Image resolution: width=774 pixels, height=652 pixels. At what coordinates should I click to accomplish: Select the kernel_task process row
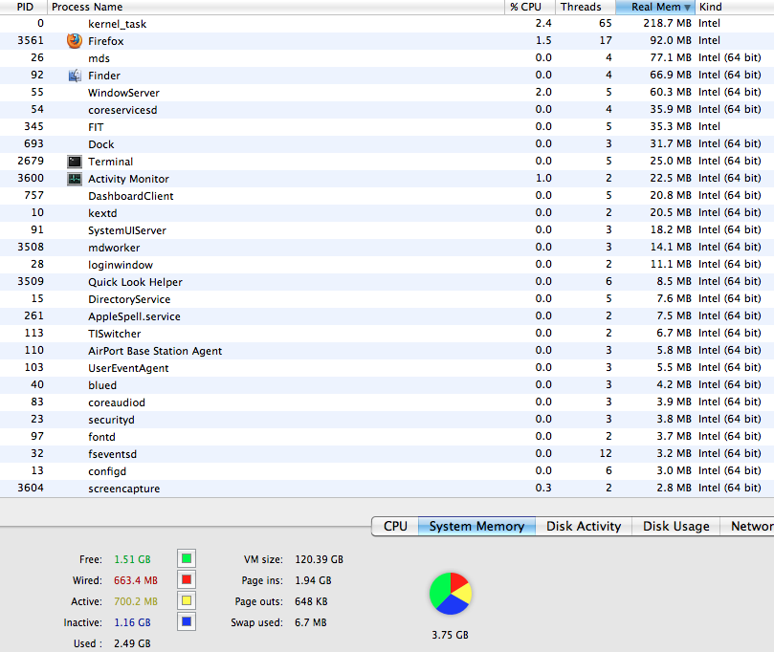387,24
